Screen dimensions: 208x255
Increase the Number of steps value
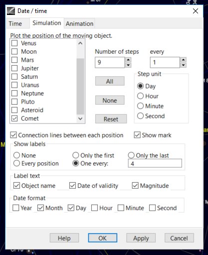pos(128,60)
